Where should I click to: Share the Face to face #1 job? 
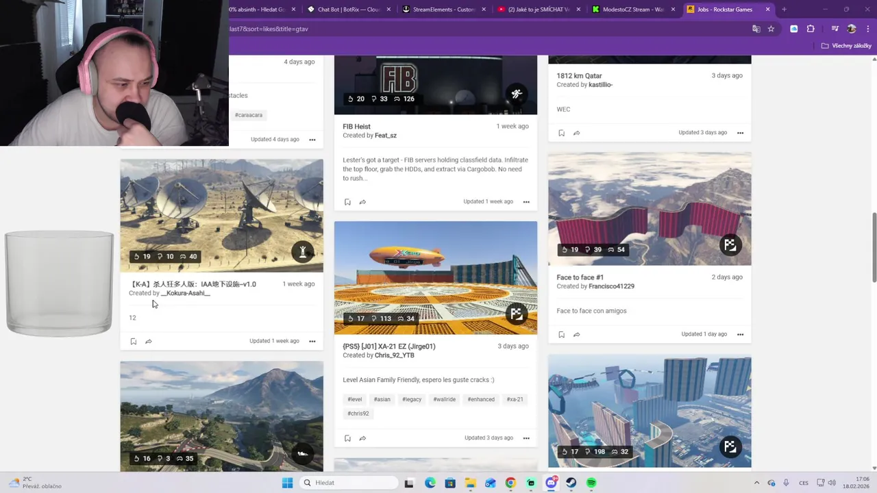point(576,335)
